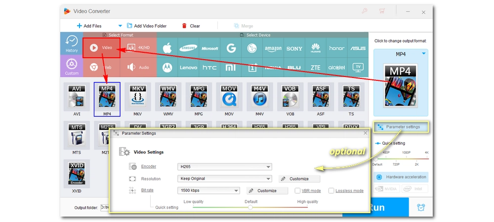
Task: Switch to the 4K/HD format tab
Action: click(139, 48)
